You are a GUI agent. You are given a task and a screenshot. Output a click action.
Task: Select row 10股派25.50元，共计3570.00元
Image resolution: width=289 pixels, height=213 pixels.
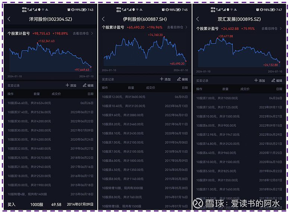50,158
